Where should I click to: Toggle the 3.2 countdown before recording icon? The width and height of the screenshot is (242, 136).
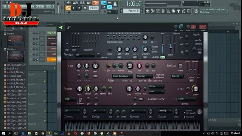[82, 3]
